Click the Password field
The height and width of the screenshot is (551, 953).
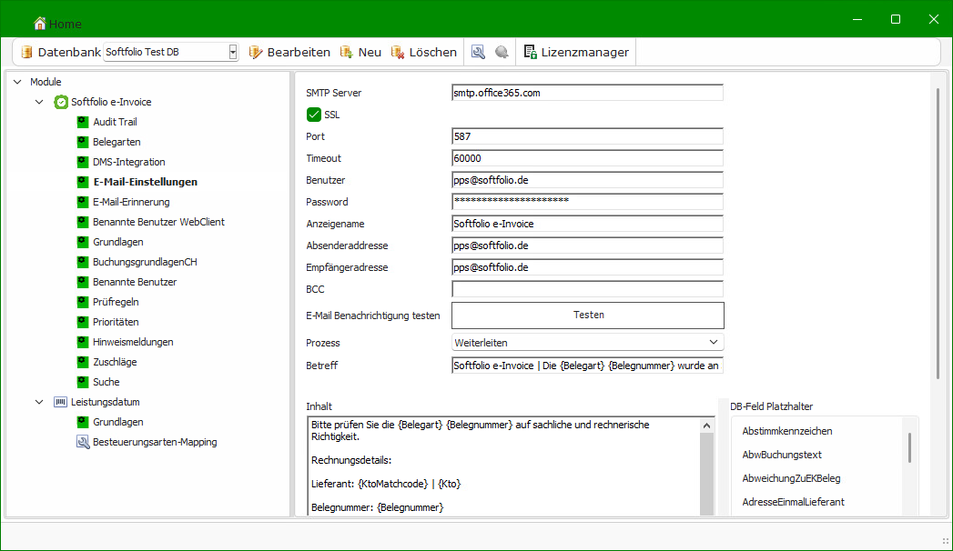tap(587, 202)
